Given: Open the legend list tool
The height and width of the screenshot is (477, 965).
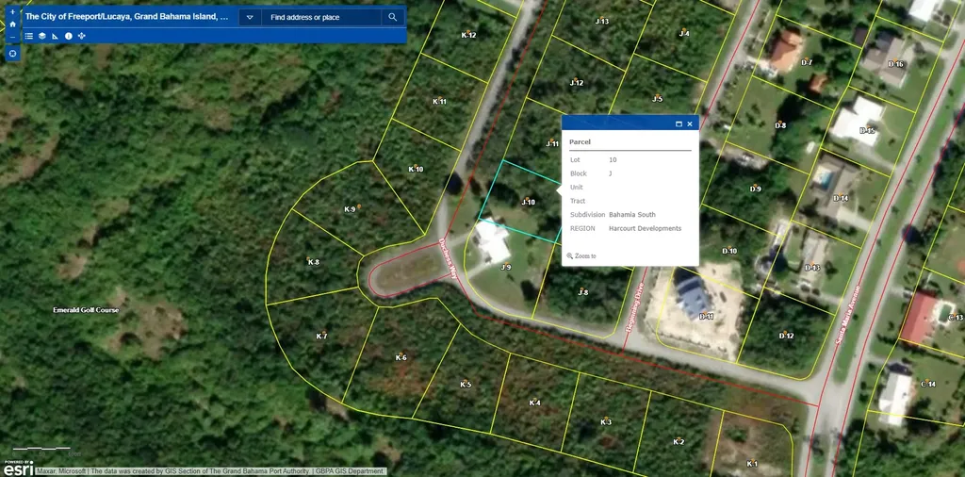Looking at the screenshot, I should 29,36.
